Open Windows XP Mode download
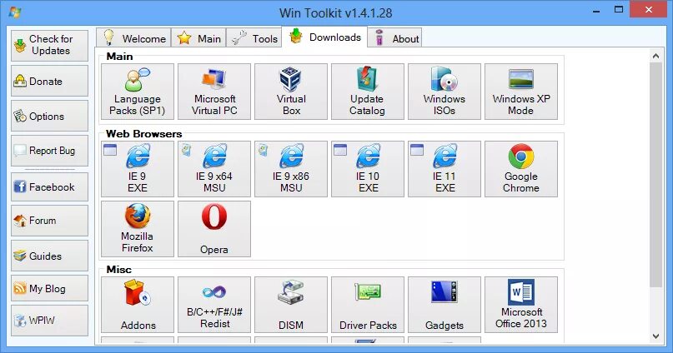The width and height of the screenshot is (673, 353). [x=521, y=92]
